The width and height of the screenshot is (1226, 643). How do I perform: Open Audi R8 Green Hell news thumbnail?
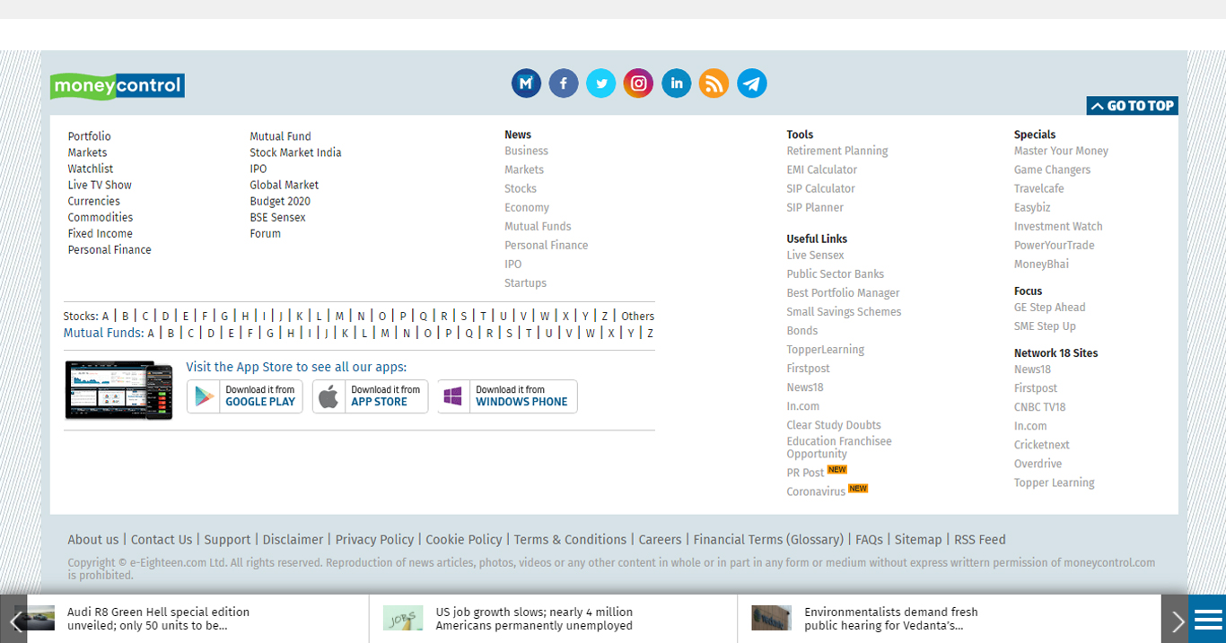click(x=35, y=618)
